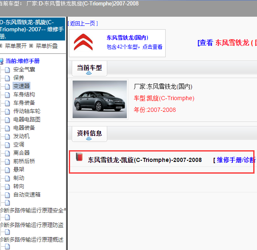Image resolution: width=257 pixels, height=250 pixels.
Task: Open the 前桥后桥 section
Action: point(24,162)
